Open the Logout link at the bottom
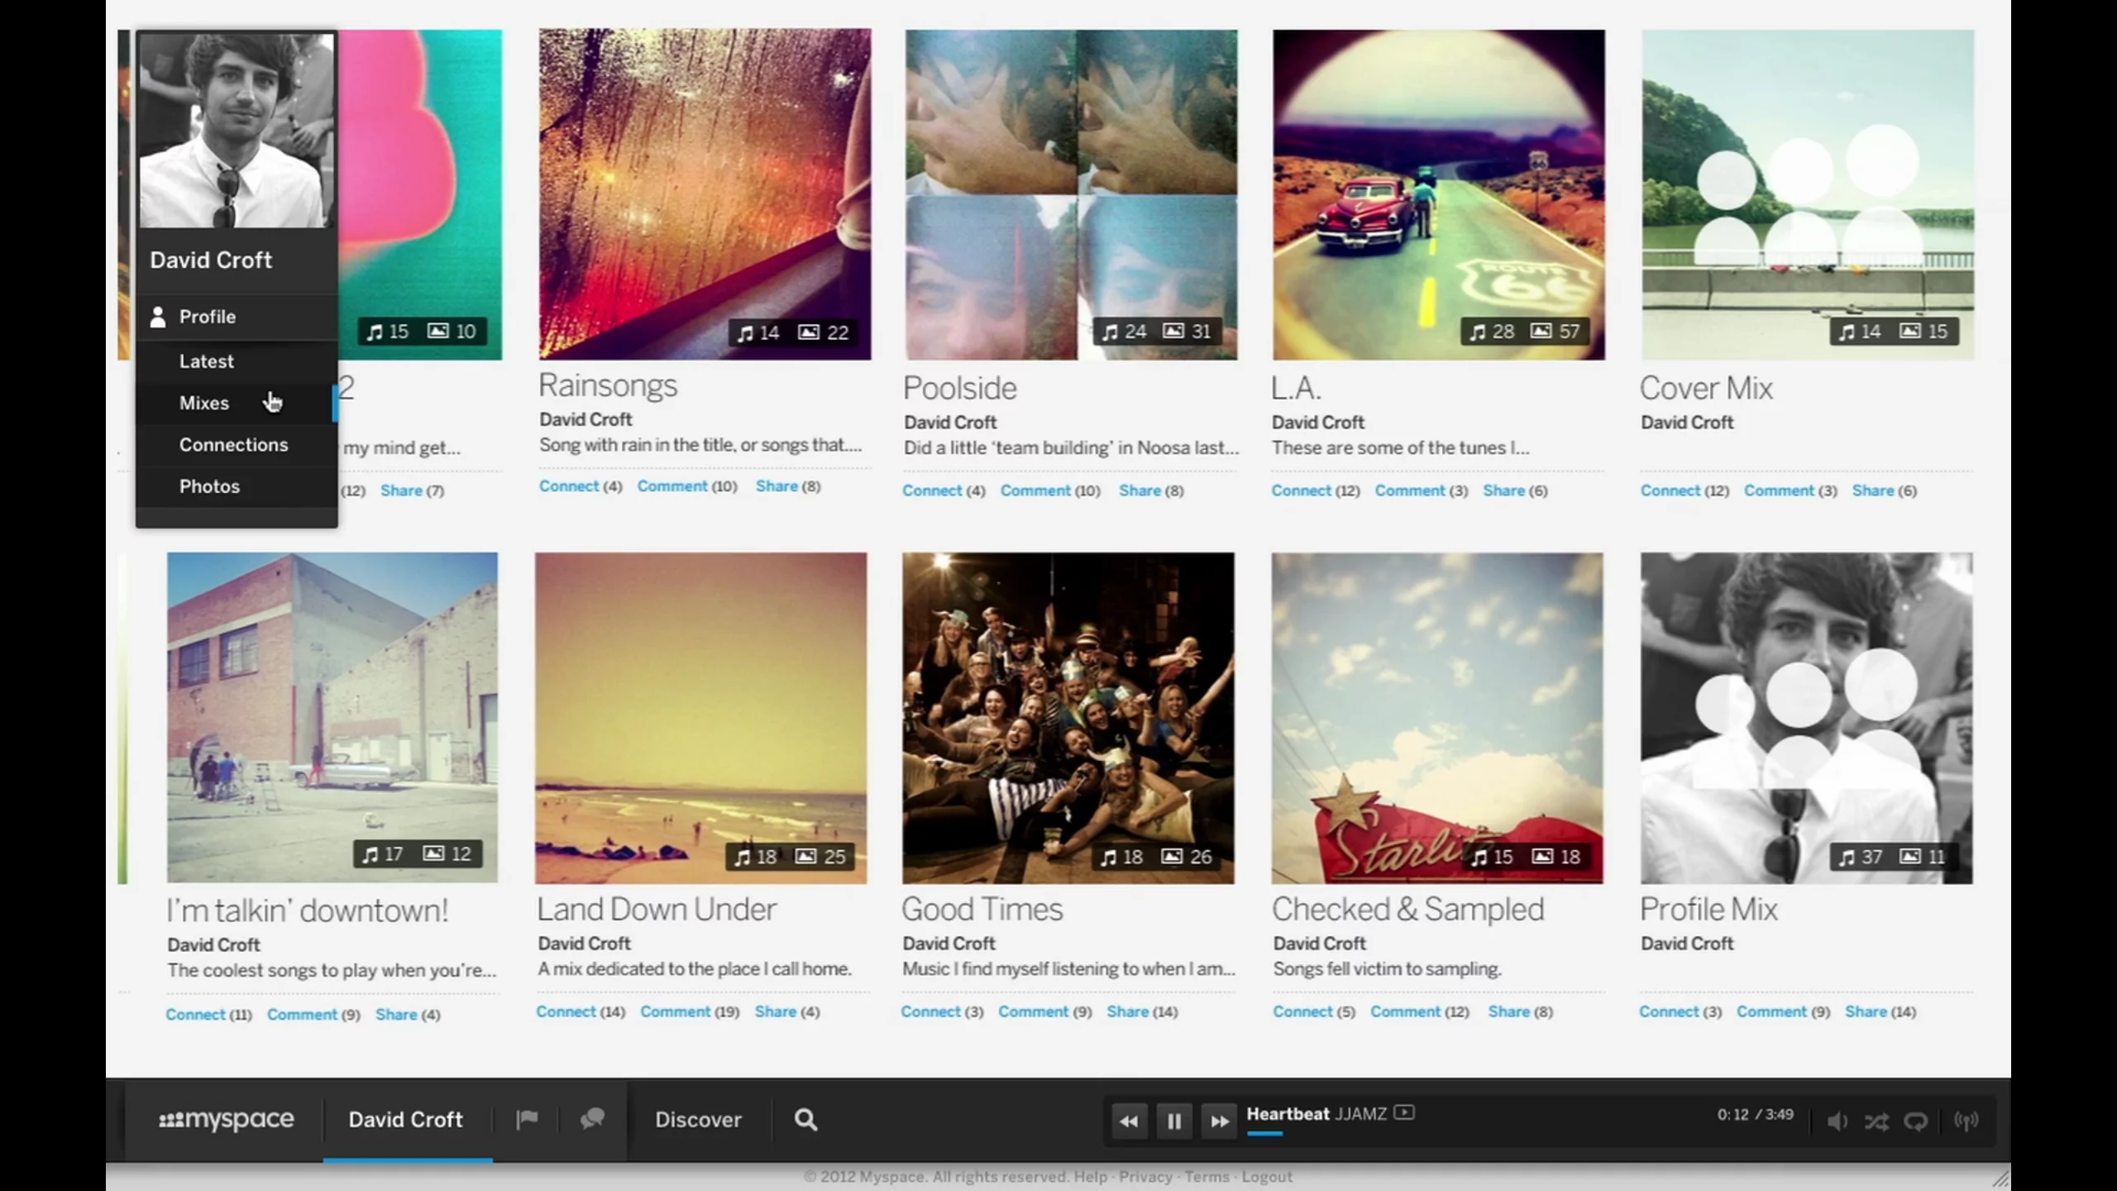 coord(1267,1176)
